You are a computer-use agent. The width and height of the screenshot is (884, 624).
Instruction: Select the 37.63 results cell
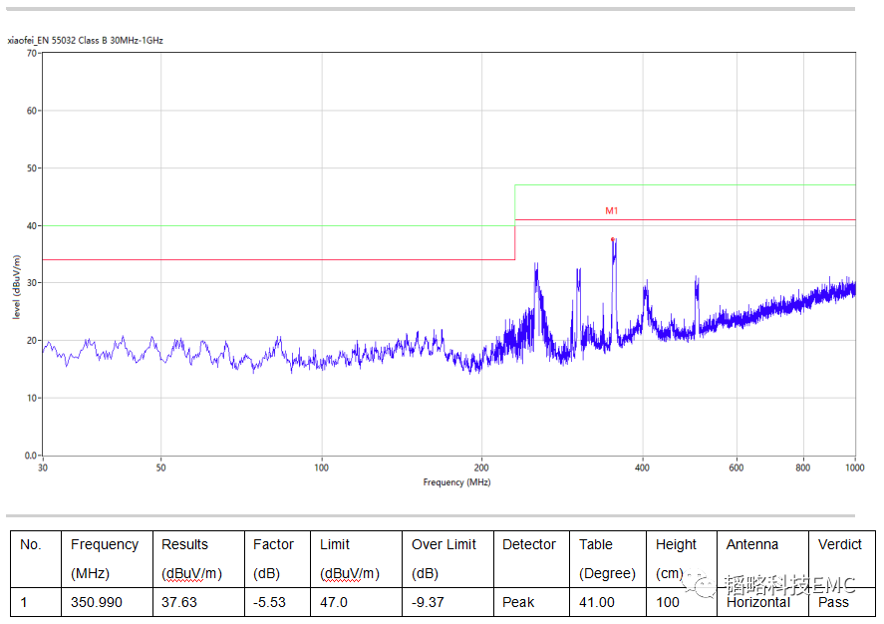coord(179,602)
